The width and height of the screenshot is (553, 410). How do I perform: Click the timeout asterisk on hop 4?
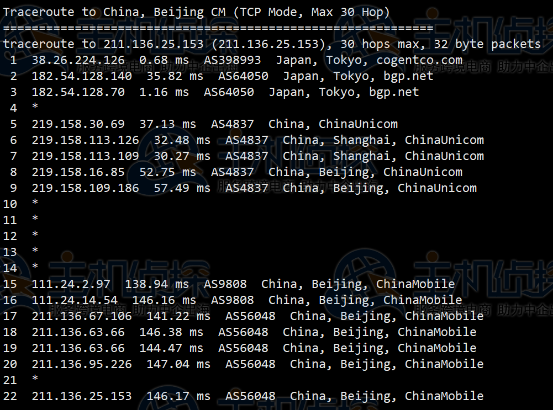click(35, 108)
